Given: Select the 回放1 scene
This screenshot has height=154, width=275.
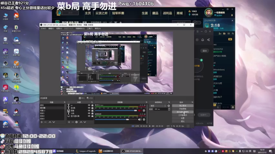Looking at the screenshot, I should point(52,113).
